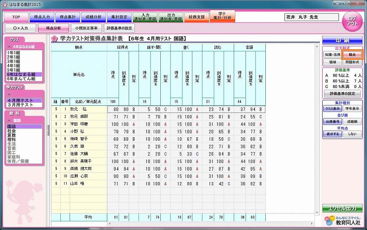This screenshot has height=230, width=367.
Task: Select class 1年1組
Action: coord(24,53)
